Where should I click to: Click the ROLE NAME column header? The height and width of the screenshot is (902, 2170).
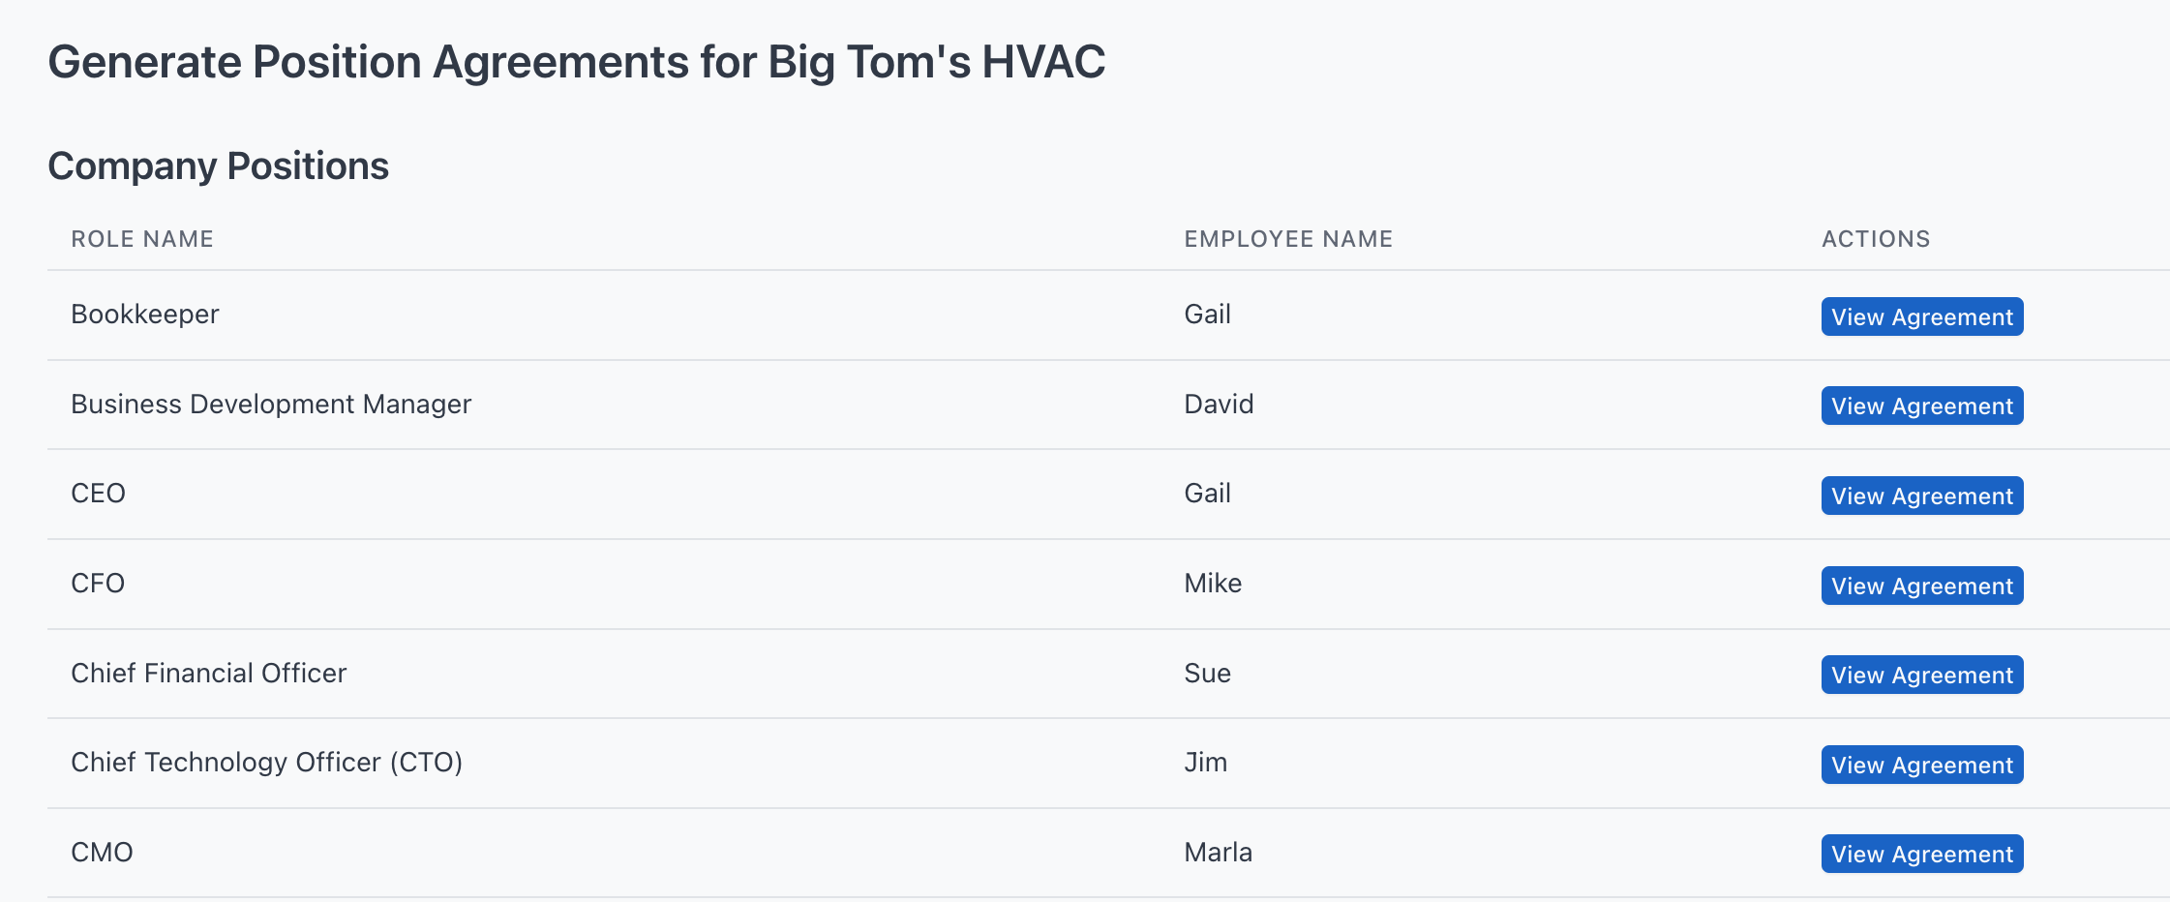[x=142, y=239]
